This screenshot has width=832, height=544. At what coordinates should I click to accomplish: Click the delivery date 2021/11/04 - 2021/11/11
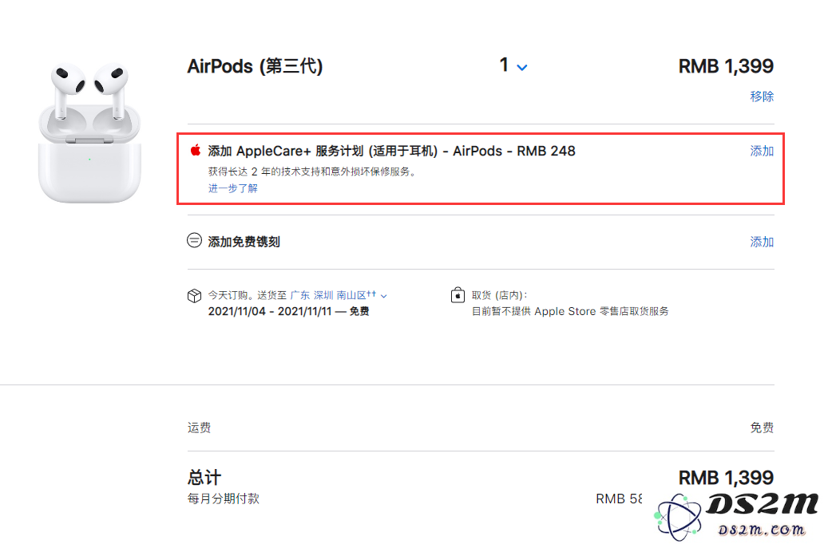tap(270, 311)
